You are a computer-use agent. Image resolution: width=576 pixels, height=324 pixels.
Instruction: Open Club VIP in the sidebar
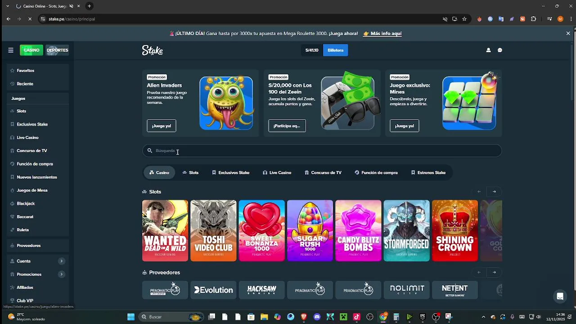(x=38, y=301)
